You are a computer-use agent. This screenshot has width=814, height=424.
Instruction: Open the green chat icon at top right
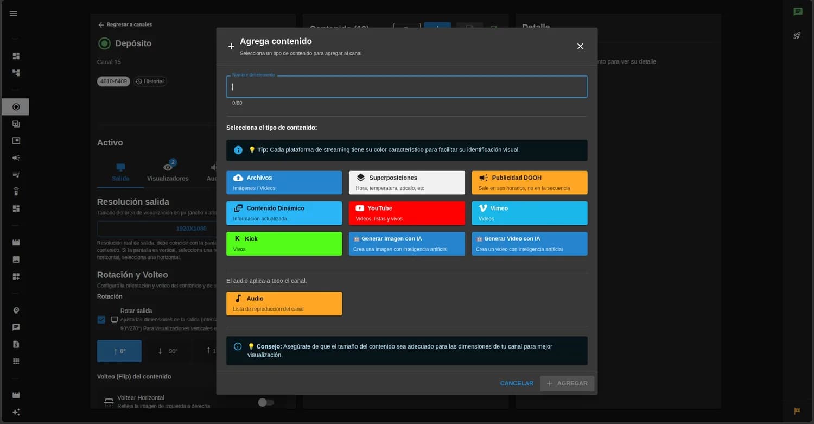(x=798, y=12)
